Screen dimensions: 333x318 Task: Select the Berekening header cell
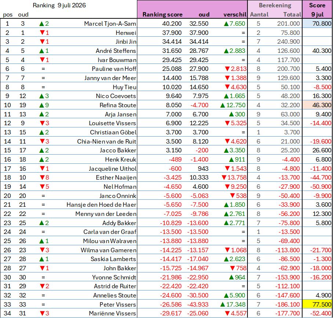275,5
